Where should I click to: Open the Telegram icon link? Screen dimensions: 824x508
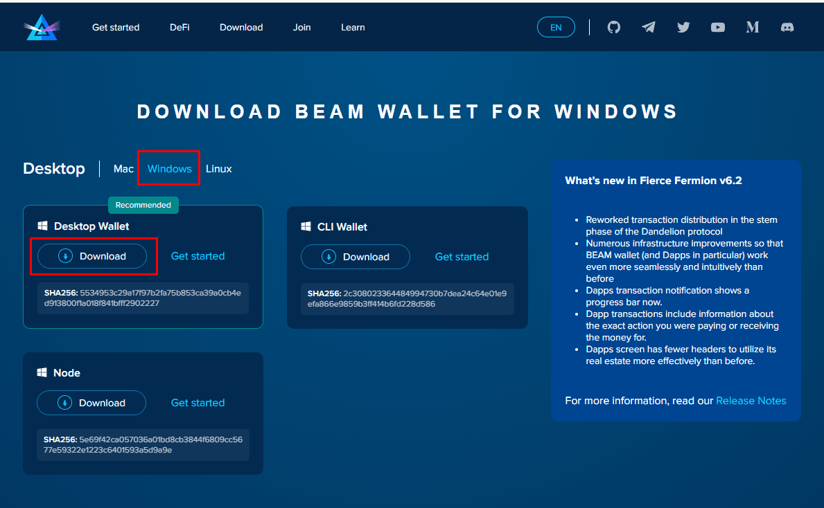click(x=649, y=28)
